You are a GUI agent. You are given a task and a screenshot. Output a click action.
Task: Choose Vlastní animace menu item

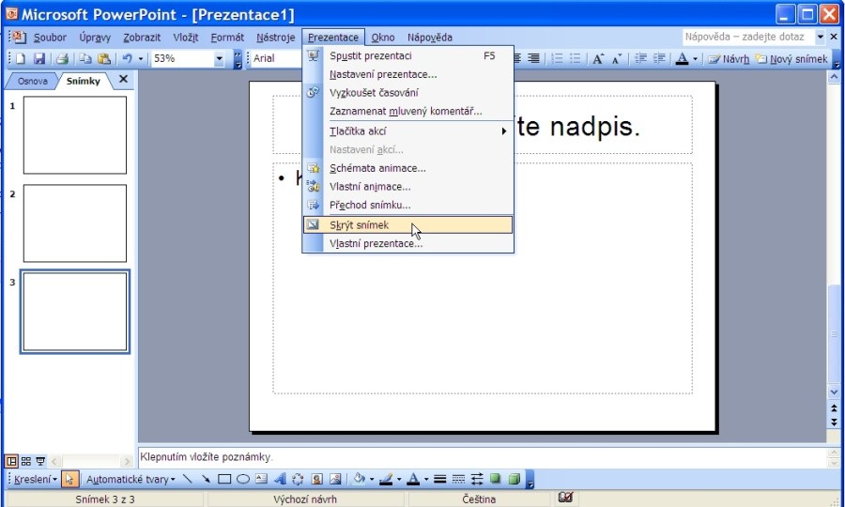pos(408,187)
